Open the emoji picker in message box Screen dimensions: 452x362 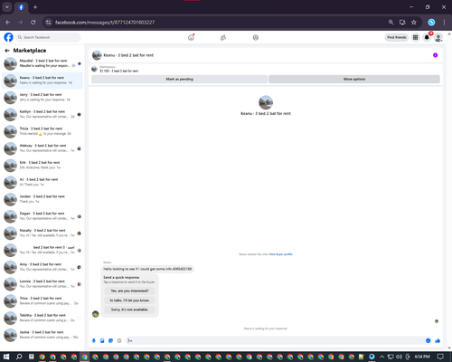[x=428, y=340]
